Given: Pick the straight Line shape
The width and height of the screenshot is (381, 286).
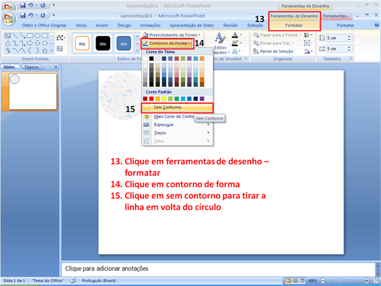Looking at the screenshot, I should [15, 36].
